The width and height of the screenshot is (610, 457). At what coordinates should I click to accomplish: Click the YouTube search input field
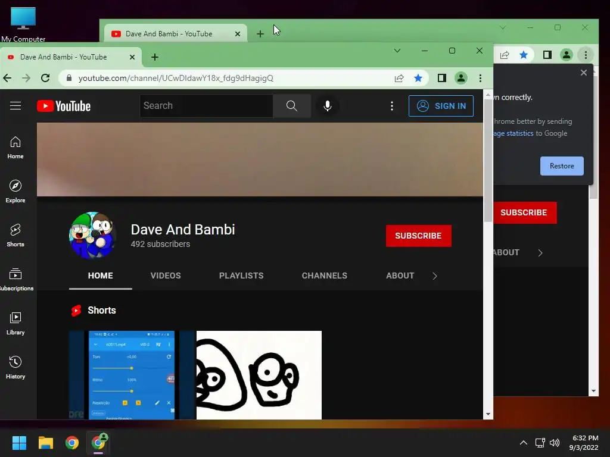207,106
